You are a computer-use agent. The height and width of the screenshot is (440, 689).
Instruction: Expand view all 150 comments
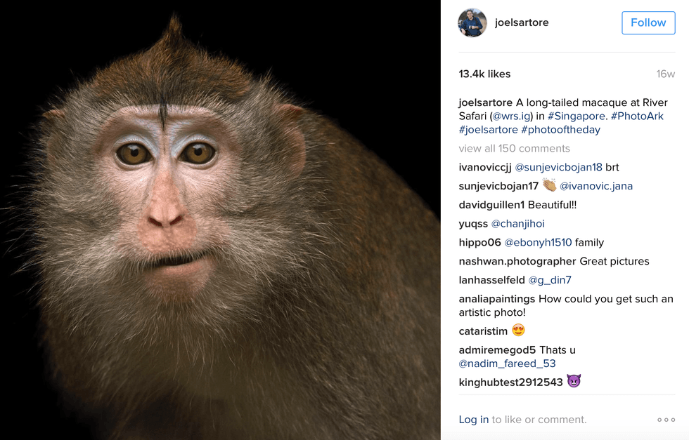514,148
